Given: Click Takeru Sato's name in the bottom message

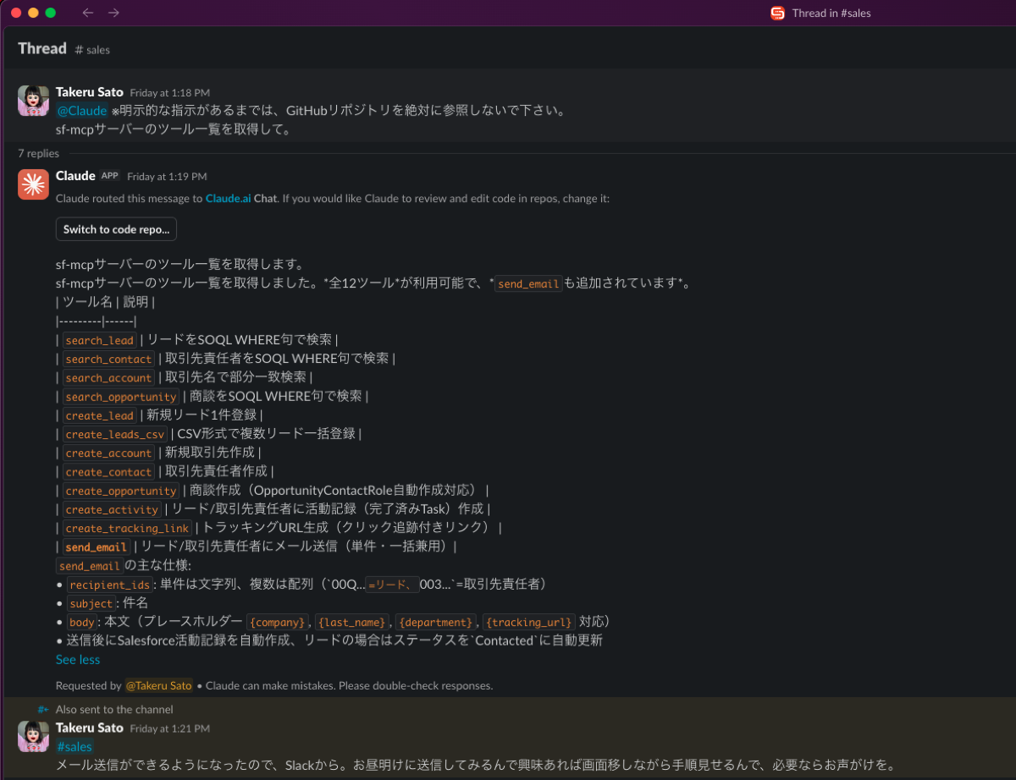Looking at the screenshot, I should tap(89, 728).
